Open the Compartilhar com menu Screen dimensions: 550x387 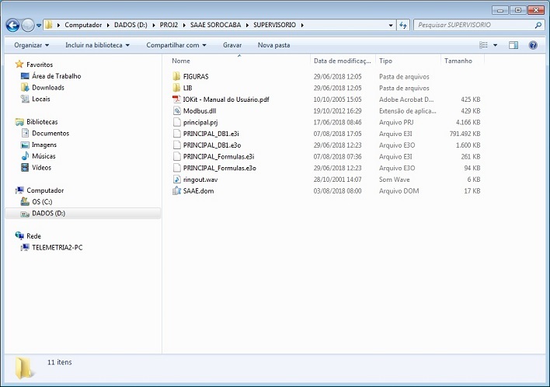pos(176,45)
